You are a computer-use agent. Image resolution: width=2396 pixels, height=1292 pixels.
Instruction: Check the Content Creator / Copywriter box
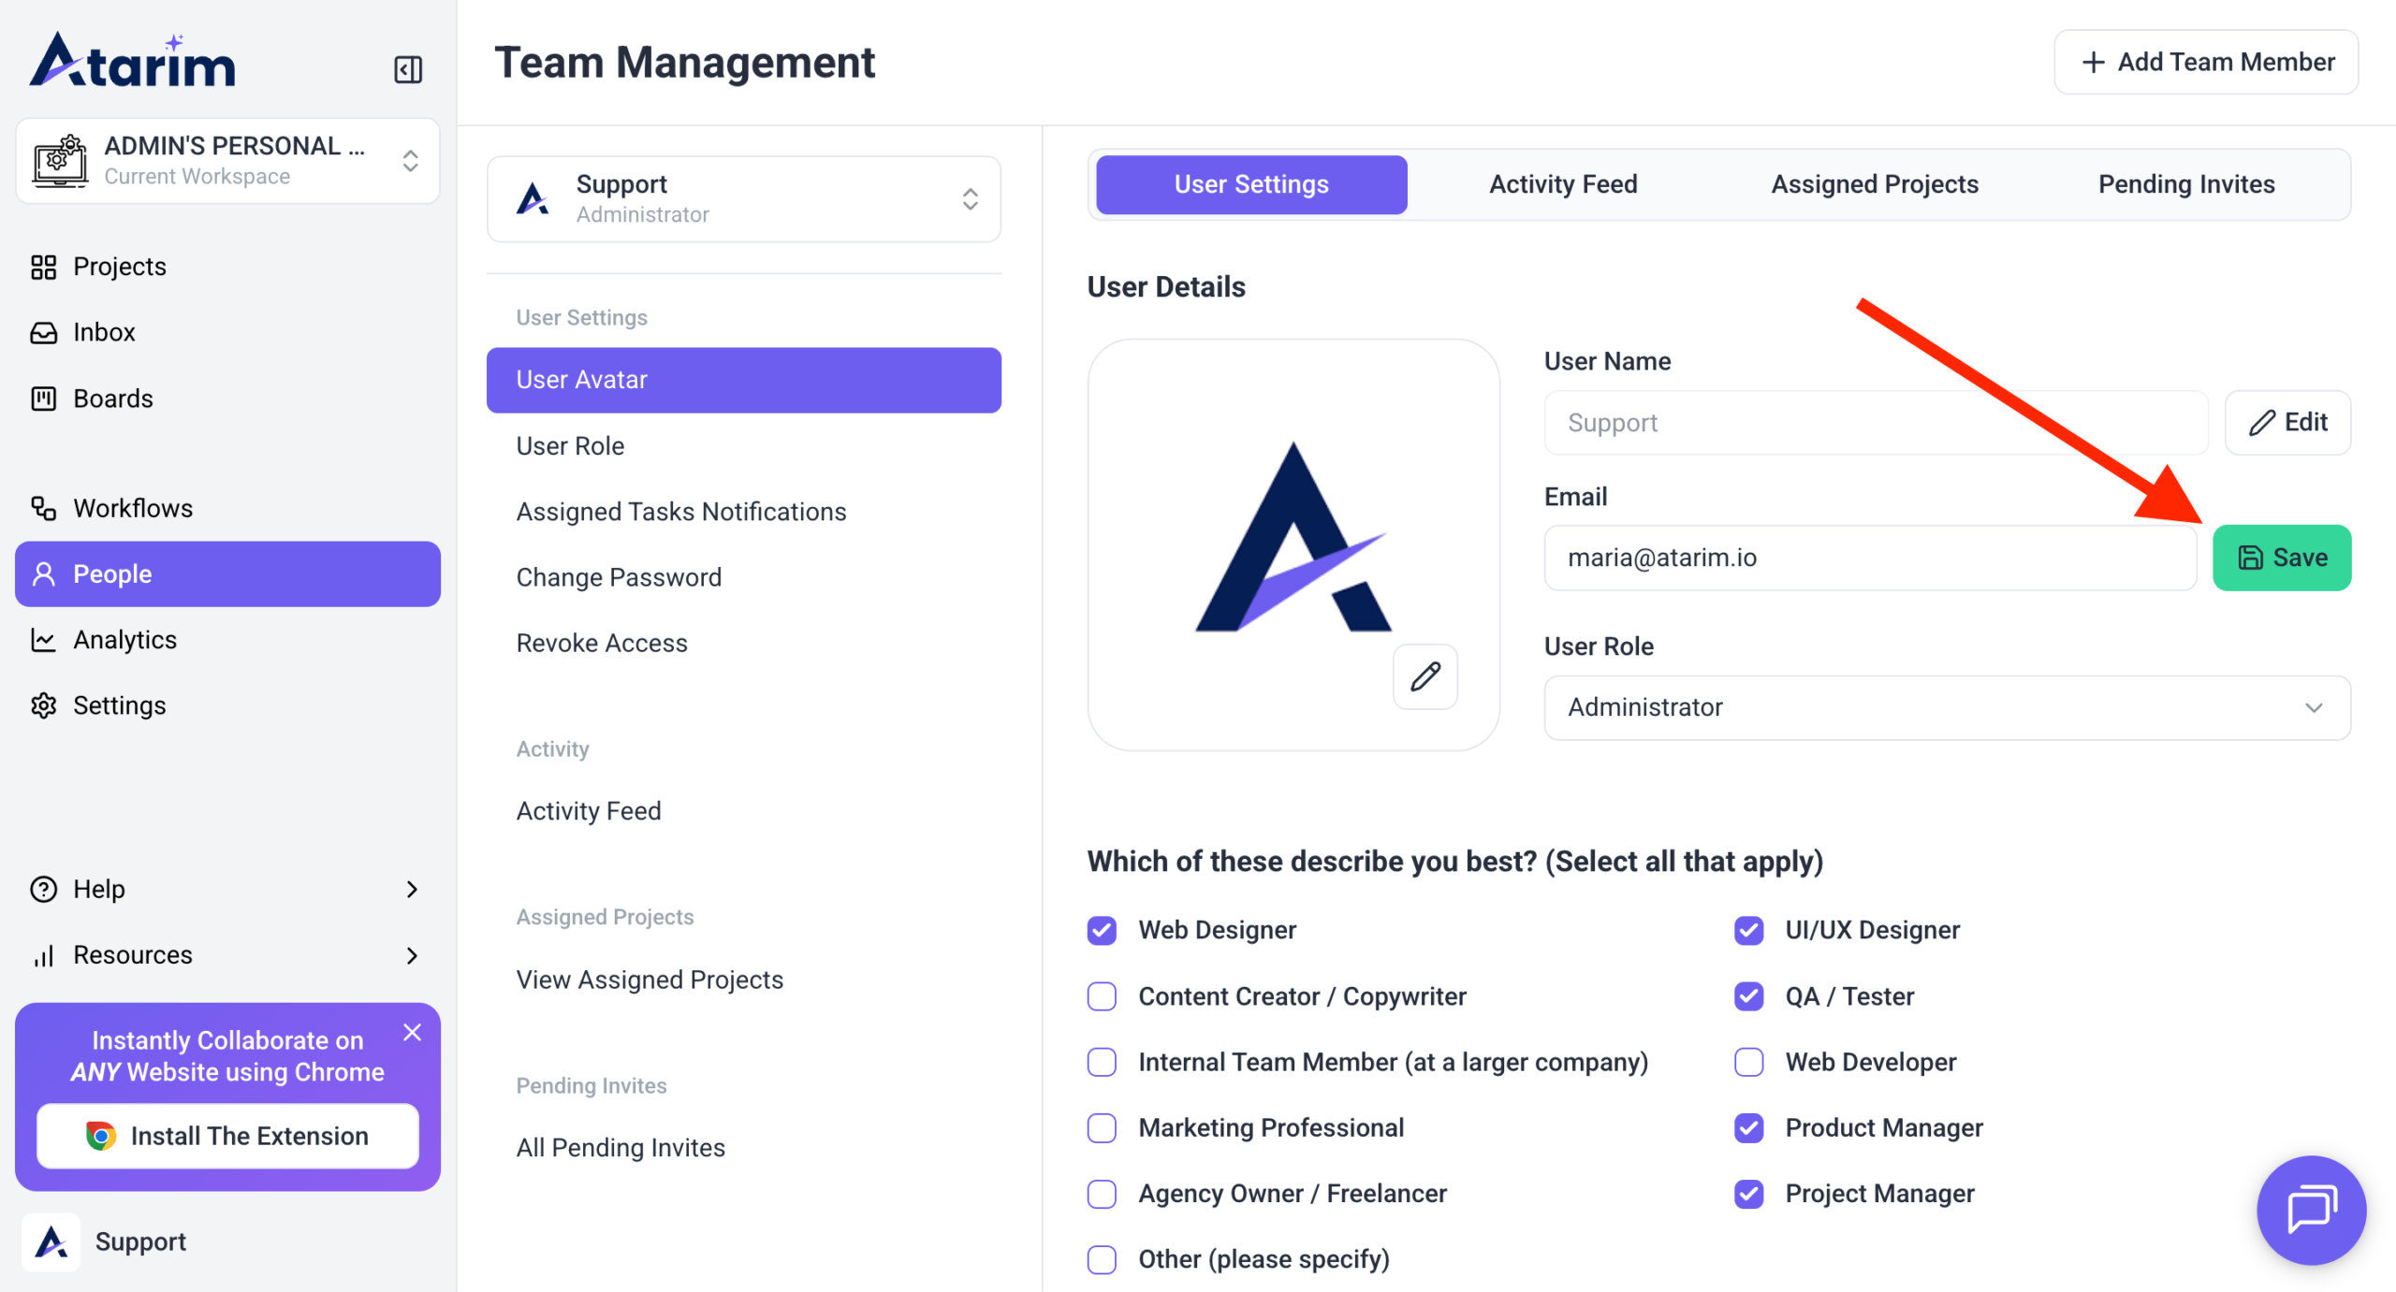1102,996
